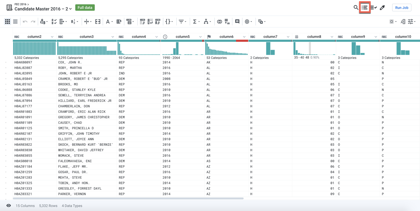Click the ABC data type icon on column3

tap(60, 36)
